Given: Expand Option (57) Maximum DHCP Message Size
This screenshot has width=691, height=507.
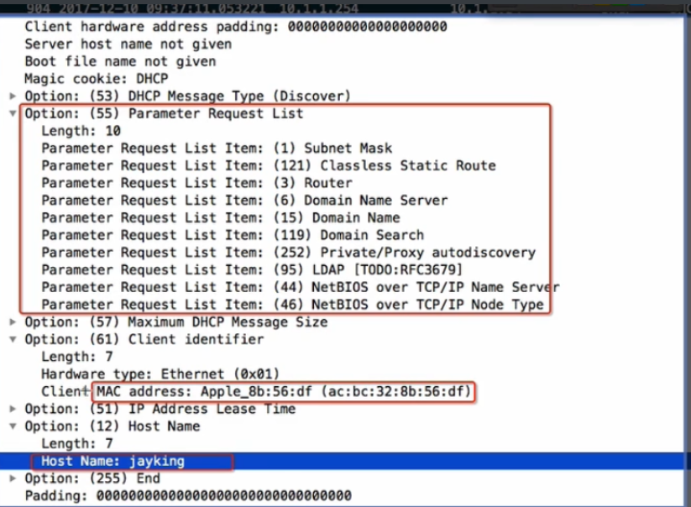Looking at the screenshot, I should tap(13, 322).
